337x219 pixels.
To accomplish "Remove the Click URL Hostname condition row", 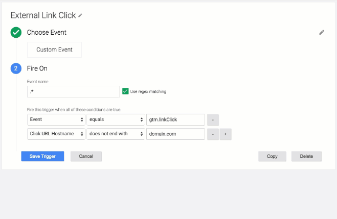I will pos(213,134).
